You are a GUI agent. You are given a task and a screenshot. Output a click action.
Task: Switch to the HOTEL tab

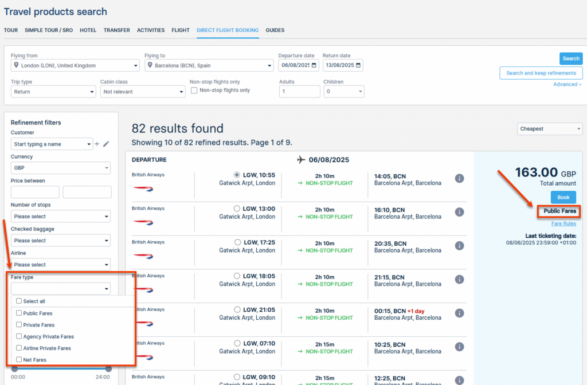pos(88,30)
